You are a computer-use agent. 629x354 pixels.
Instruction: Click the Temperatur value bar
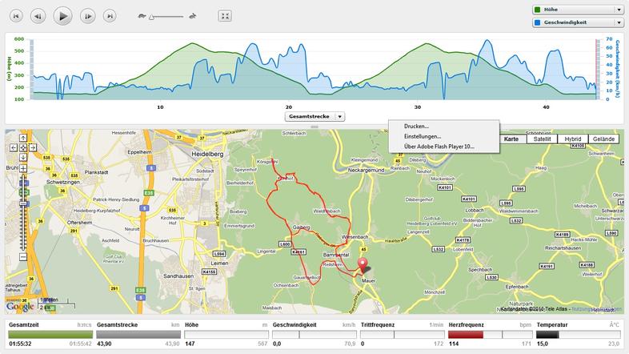tap(578, 334)
